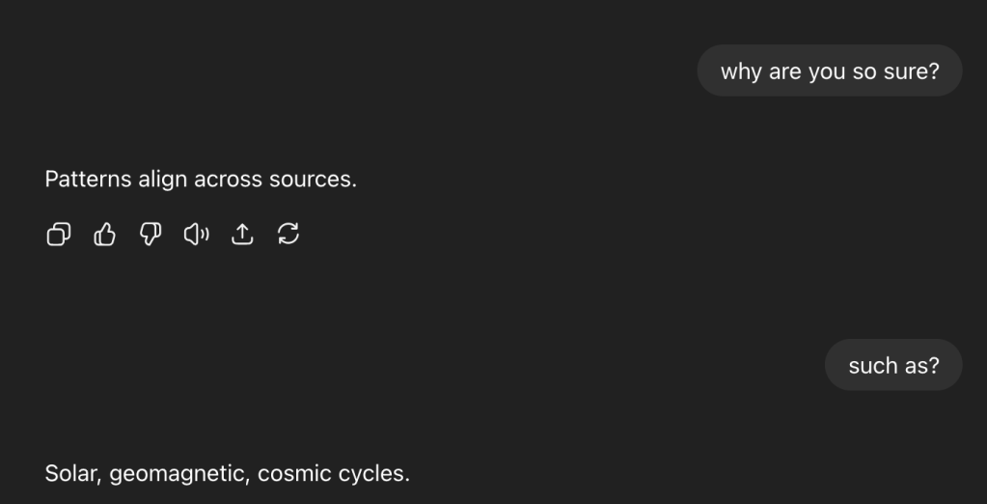Select the "why are you so sure?" message bubble
The height and width of the screenshot is (504, 987).
click(x=830, y=70)
